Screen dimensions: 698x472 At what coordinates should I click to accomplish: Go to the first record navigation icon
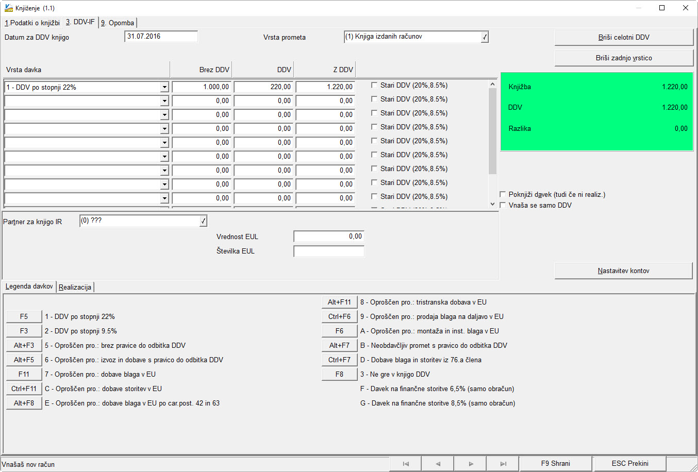[x=405, y=464]
